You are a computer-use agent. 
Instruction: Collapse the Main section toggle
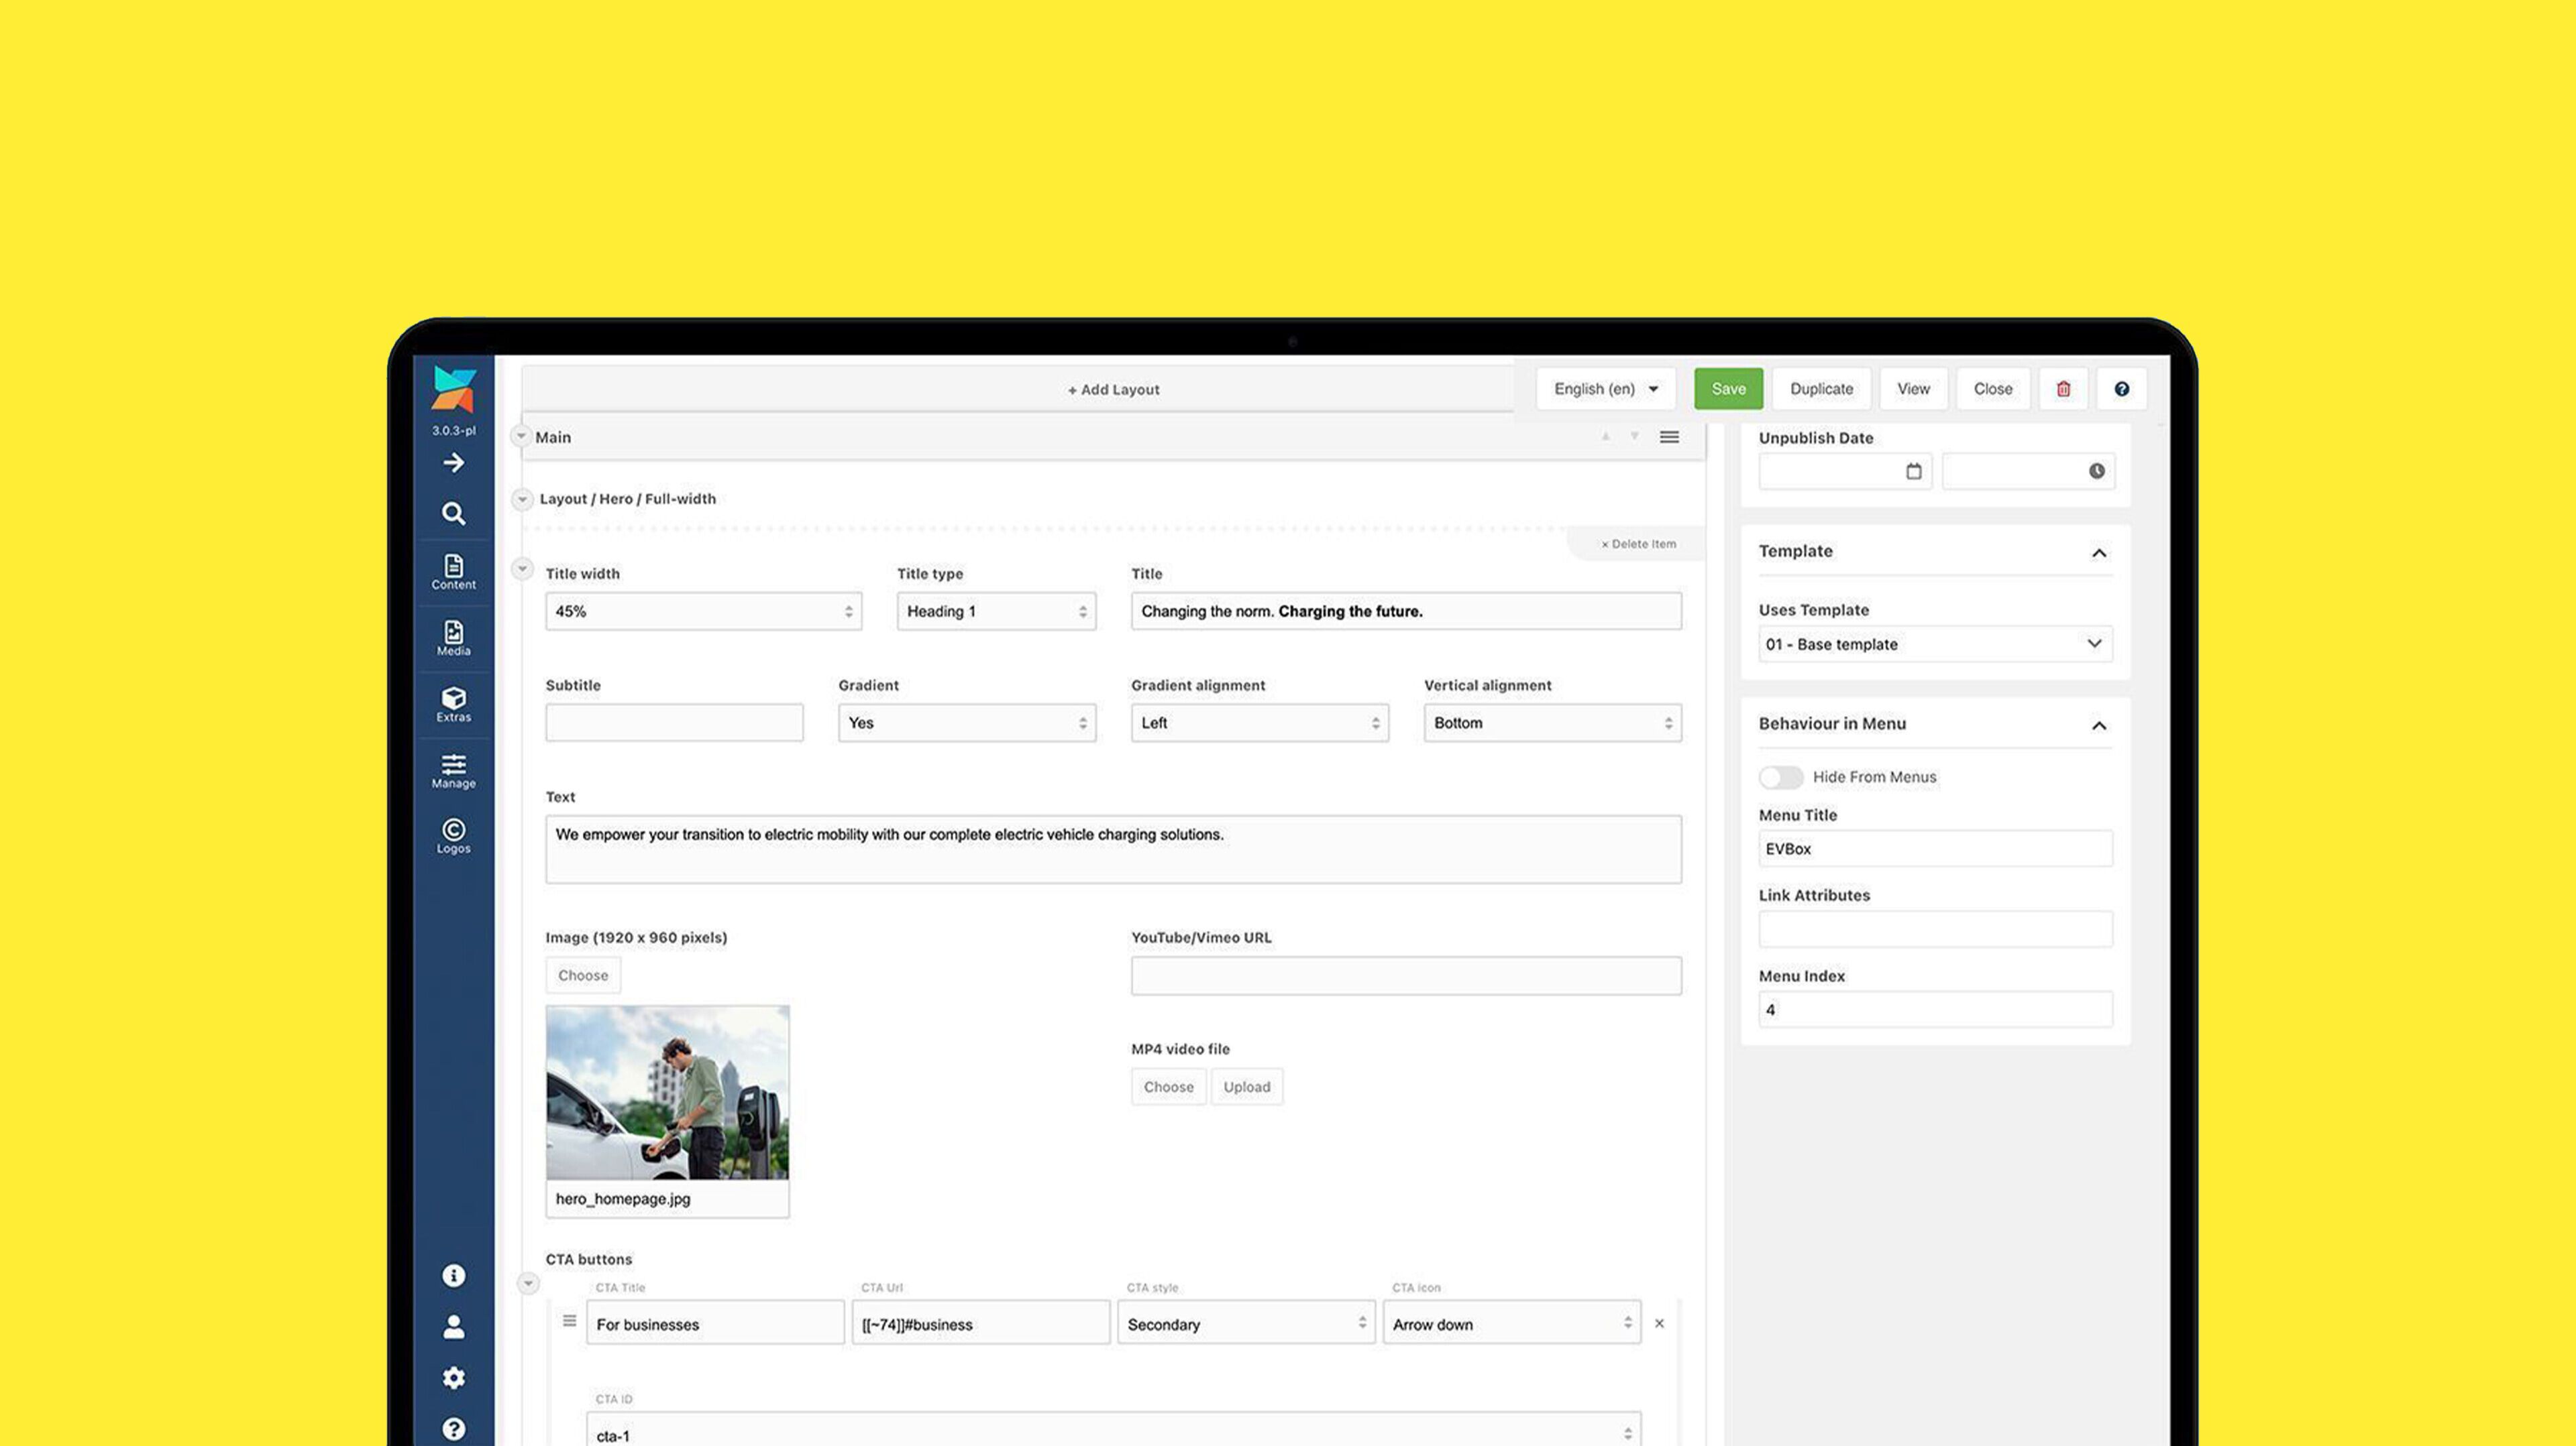521,436
